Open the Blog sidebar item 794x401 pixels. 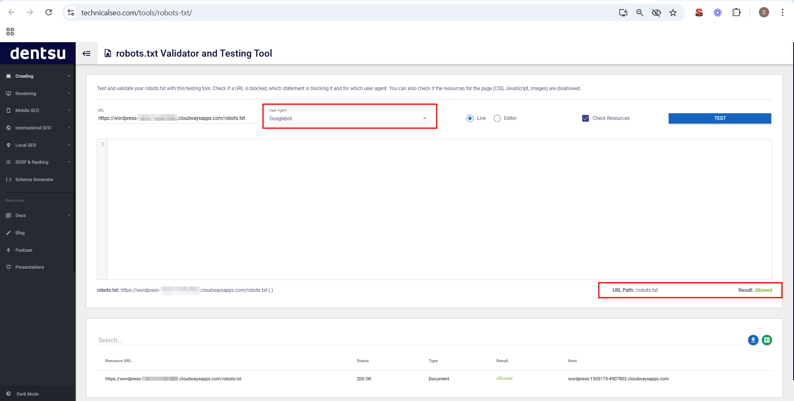point(20,233)
